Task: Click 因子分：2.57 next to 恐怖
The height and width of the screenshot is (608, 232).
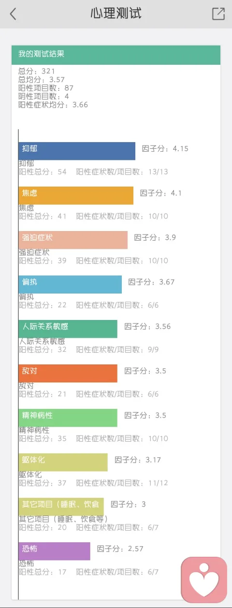Action: coord(120,549)
